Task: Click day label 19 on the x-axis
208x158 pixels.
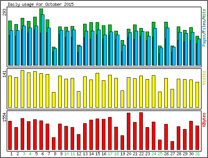Action: tap(123, 154)
